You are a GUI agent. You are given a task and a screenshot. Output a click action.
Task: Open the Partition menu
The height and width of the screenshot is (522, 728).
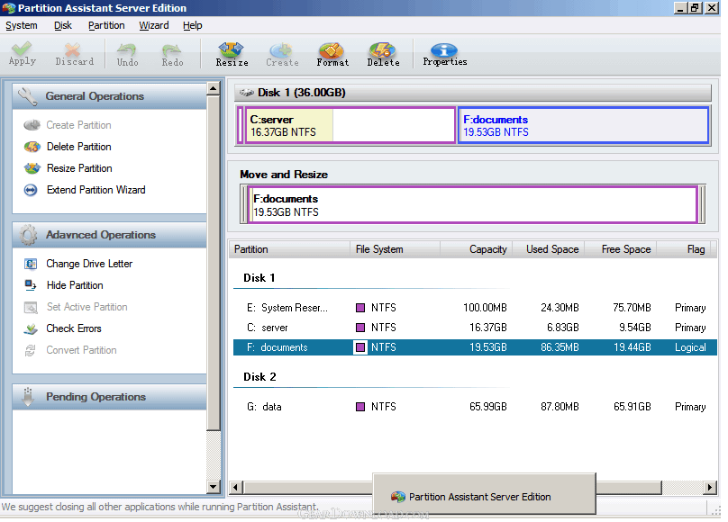[106, 25]
